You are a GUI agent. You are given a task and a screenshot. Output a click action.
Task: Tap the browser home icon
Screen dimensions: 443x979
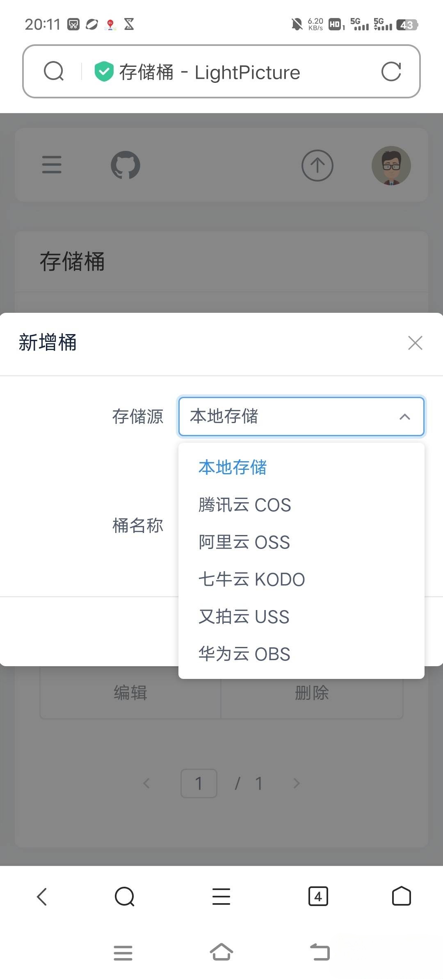pyautogui.click(x=401, y=896)
